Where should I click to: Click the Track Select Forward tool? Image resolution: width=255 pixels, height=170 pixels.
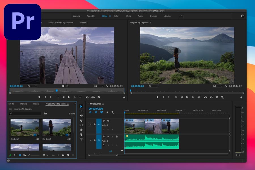[81, 111]
